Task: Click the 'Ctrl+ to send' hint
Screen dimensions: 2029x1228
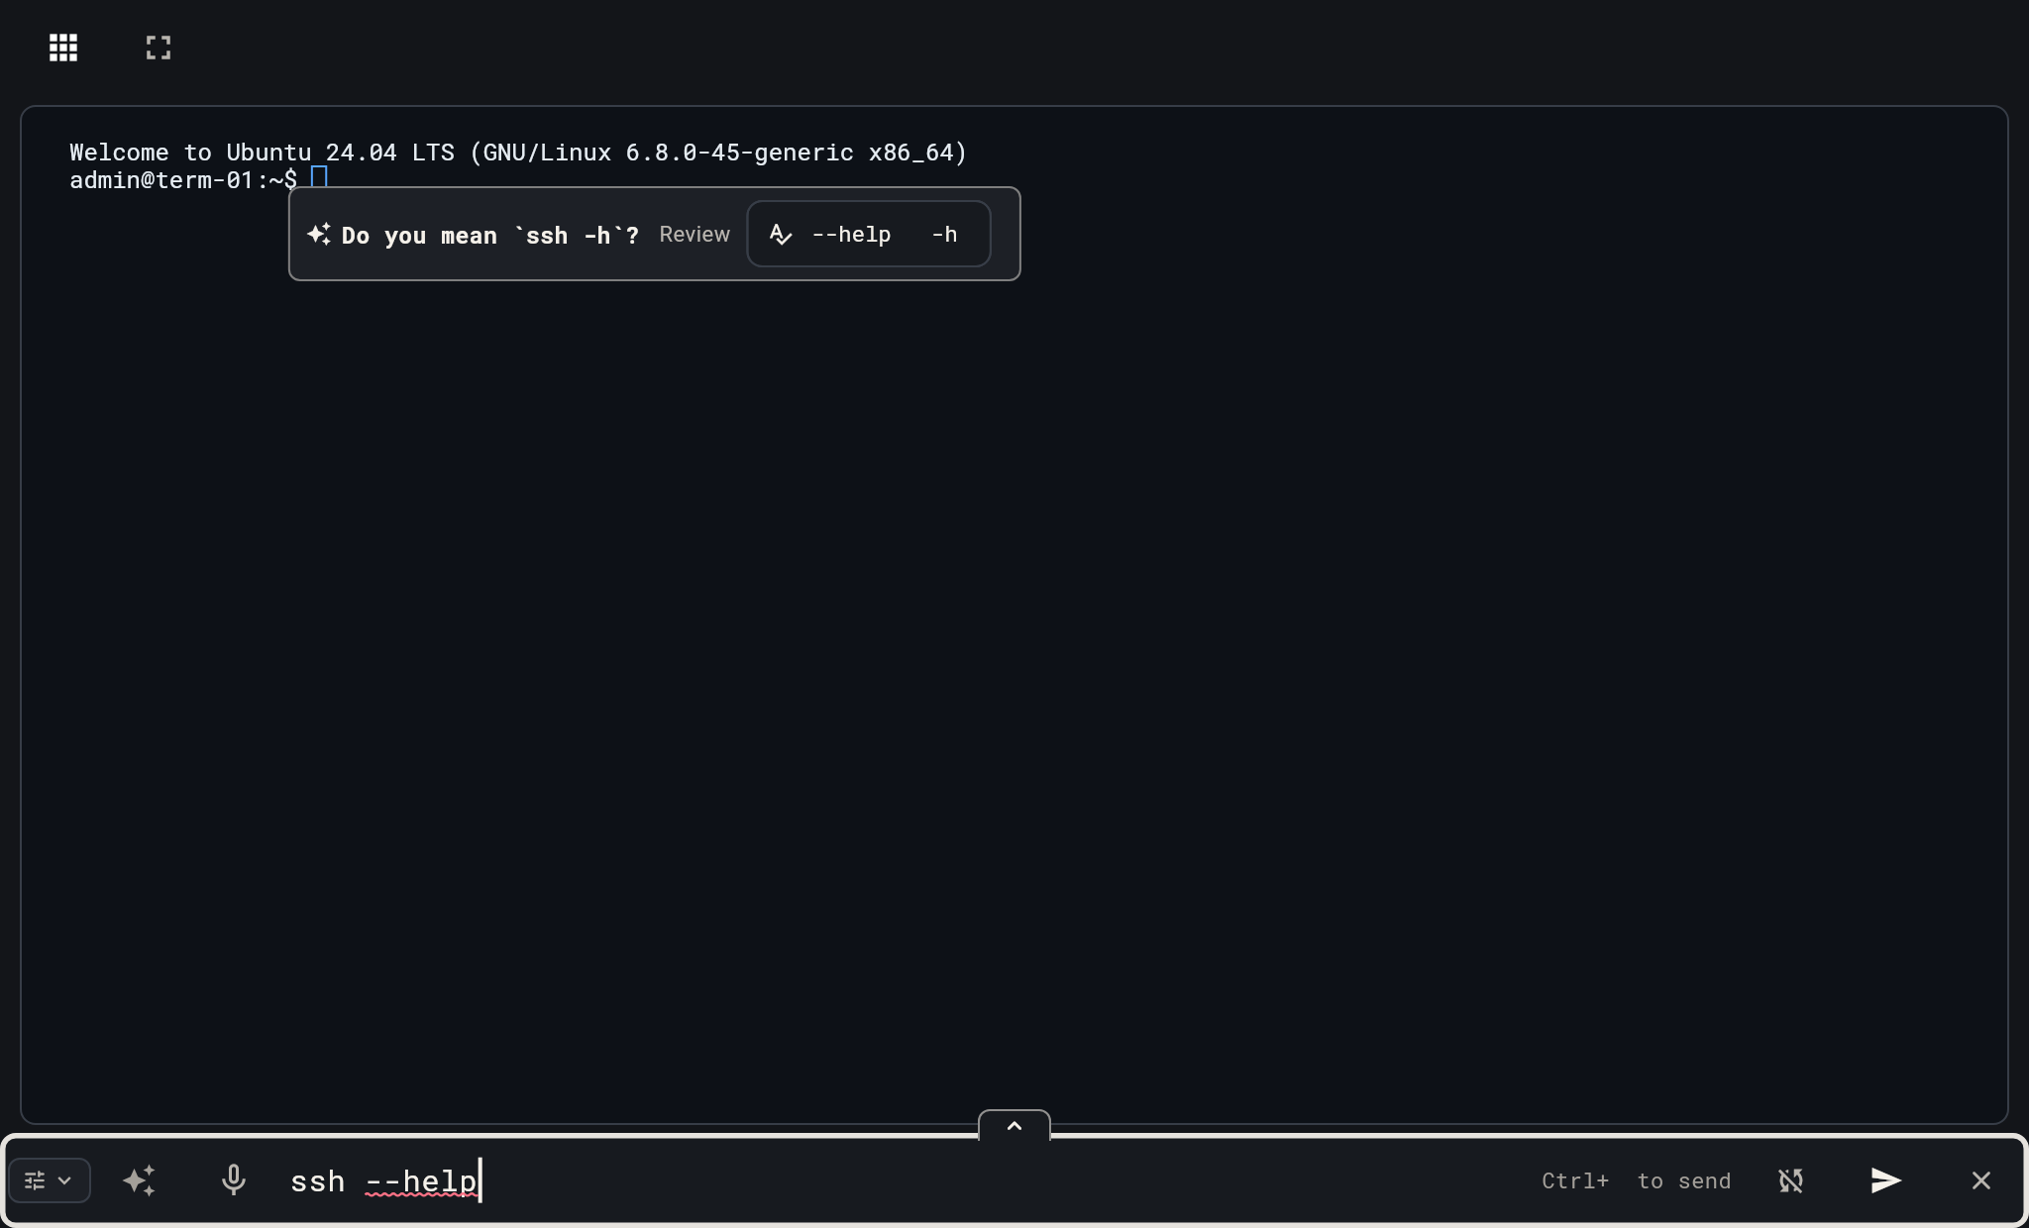Action: (x=1637, y=1180)
